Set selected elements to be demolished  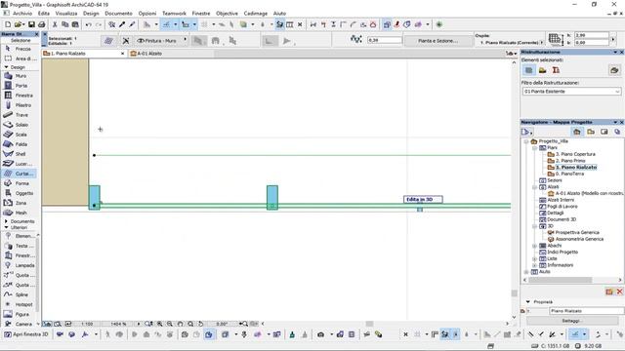543,70
